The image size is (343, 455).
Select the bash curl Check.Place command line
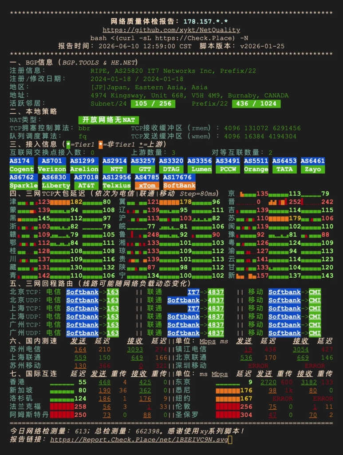pos(169,38)
